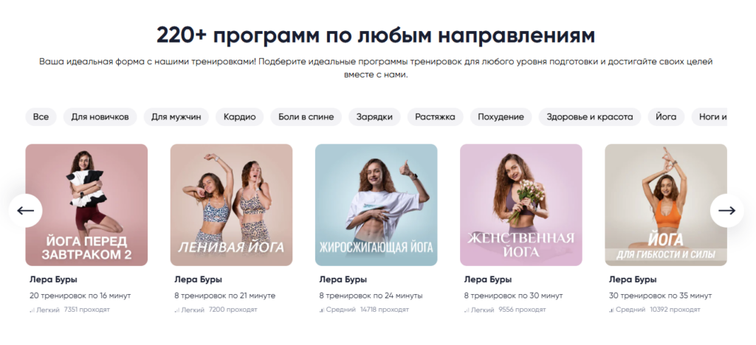
Task: Filter programs by Для новичков
Action: click(x=100, y=117)
